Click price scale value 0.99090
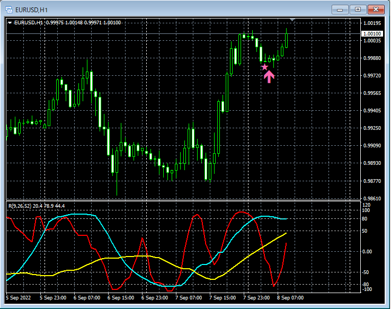The image size is (391, 309). tap(372, 145)
